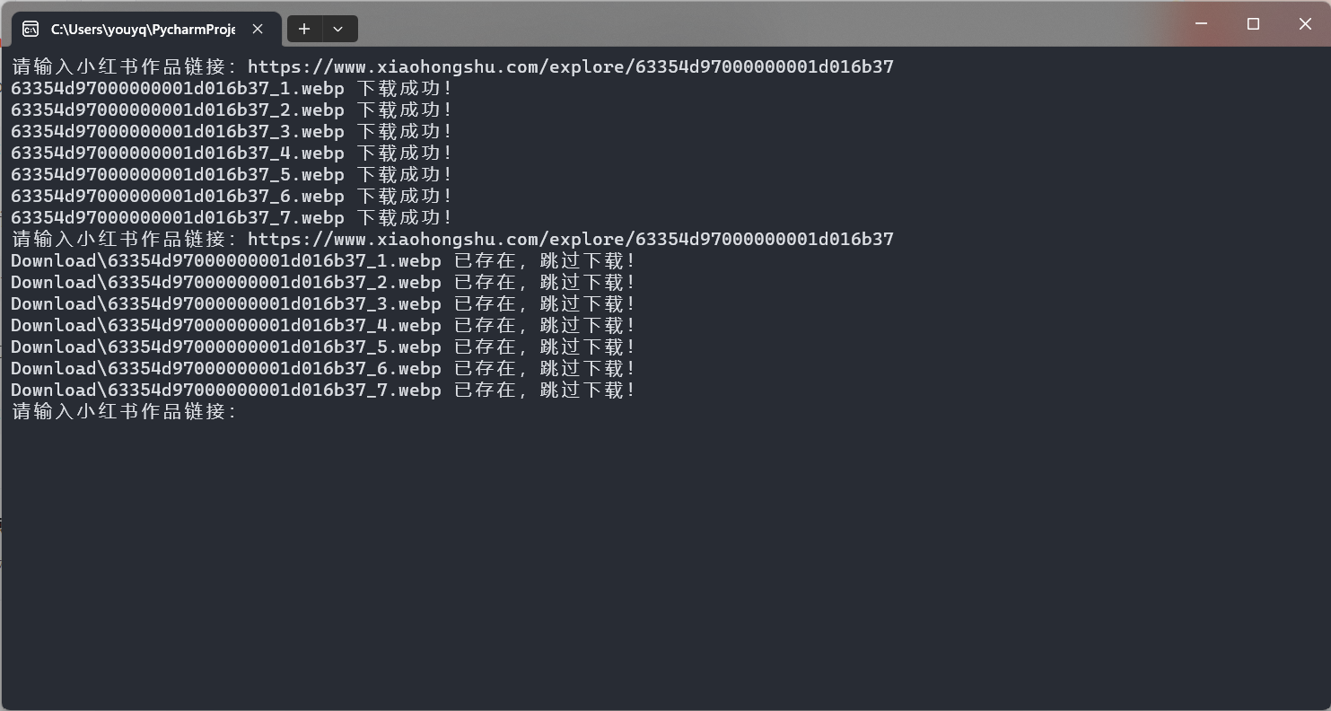The image size is (1331, 711).
Task: Open a new tab with plus button
Action: (x=304, y=29)
